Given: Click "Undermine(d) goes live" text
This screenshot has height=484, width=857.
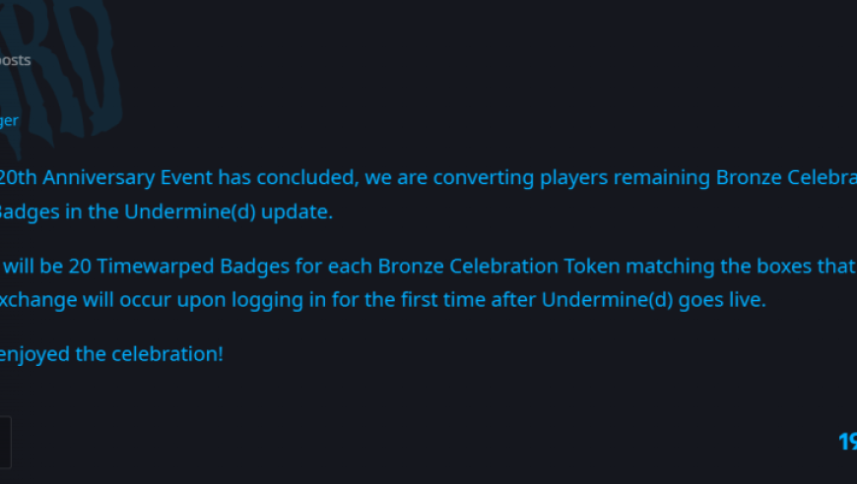Looking at the screenshot, I should 653,300.
